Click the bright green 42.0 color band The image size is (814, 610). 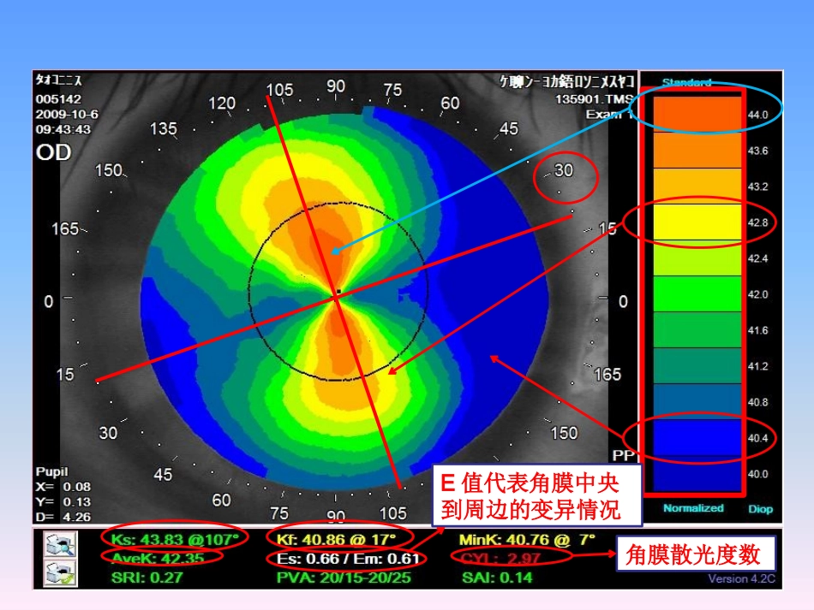(696, 293)
